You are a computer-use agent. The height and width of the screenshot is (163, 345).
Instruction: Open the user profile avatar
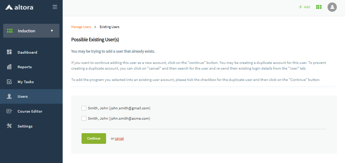(x=332, y=7)
